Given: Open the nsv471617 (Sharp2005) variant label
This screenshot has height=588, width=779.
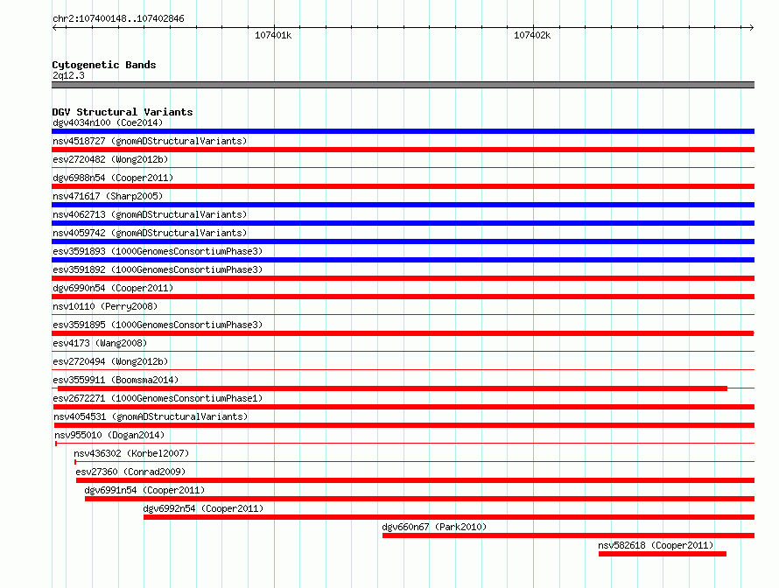Looking at the screenshot, I should tap(108, 196).
